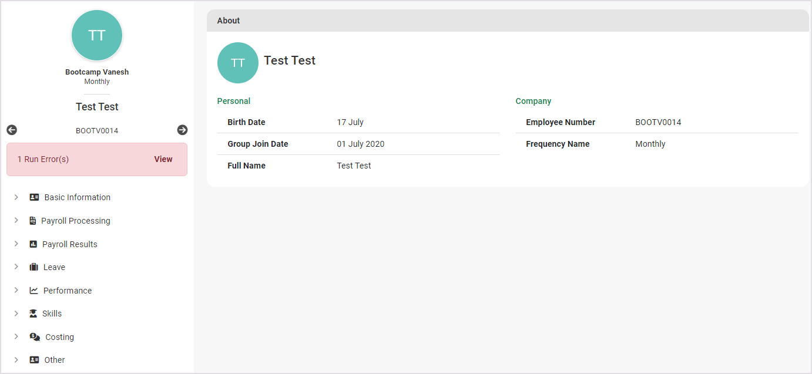Go to next employee with right arrow

click(x=182, y=130)
